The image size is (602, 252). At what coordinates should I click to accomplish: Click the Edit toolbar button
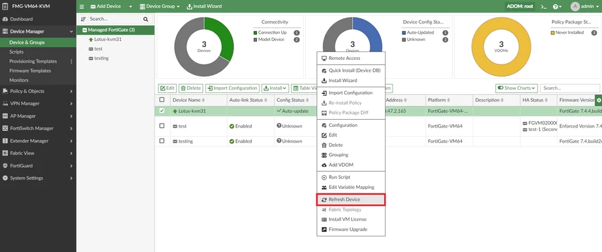click(x=167, y=88)
